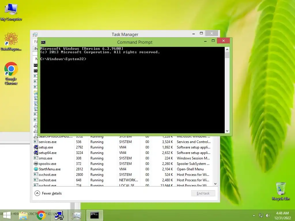The width and height of the screenshot is (295, 221).
Task: Select the spoolsv.exe process row
Action: click(x=123, y=163)
